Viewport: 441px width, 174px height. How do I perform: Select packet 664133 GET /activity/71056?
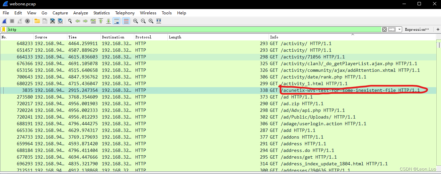(218, 57)
